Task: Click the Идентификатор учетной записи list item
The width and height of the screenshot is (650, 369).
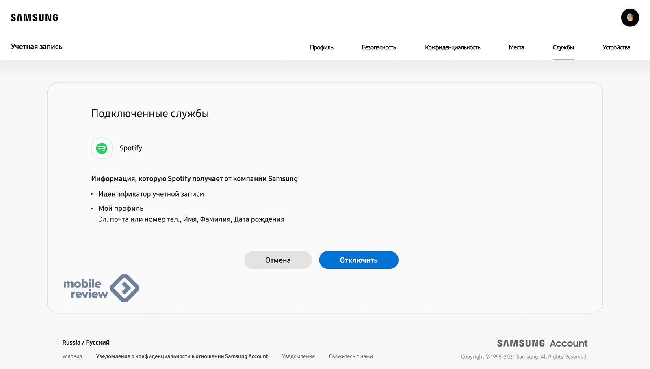Action: pyautogui.click(x=151, y=194)
